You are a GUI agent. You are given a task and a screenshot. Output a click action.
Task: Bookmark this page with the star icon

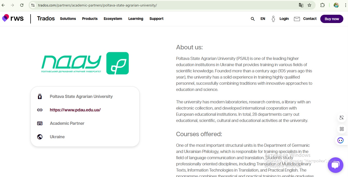pyautogui.click(x=309, y=5)
